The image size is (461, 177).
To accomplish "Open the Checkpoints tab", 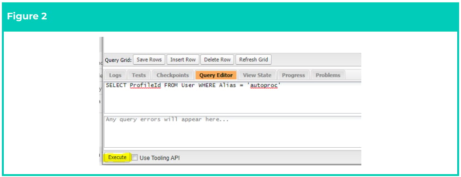I will (x=172, y=75).
